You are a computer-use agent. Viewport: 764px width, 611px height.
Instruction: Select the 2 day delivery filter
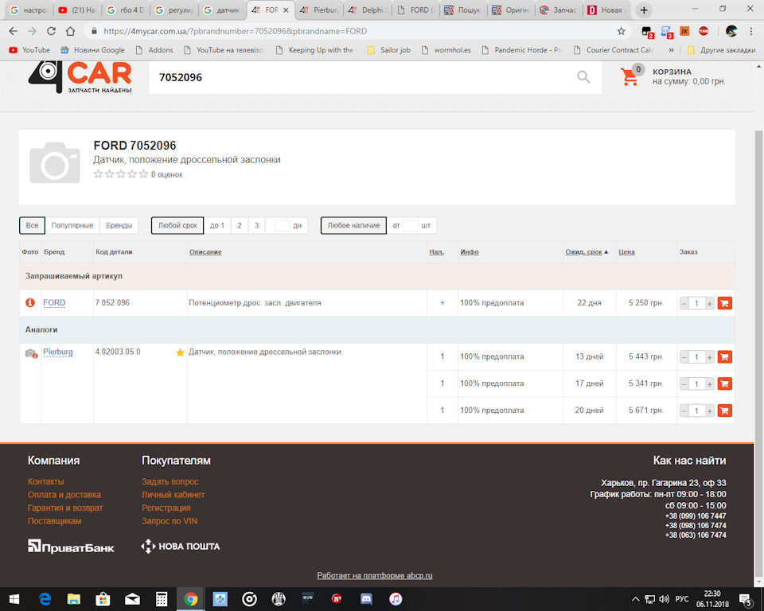(240, 226)
